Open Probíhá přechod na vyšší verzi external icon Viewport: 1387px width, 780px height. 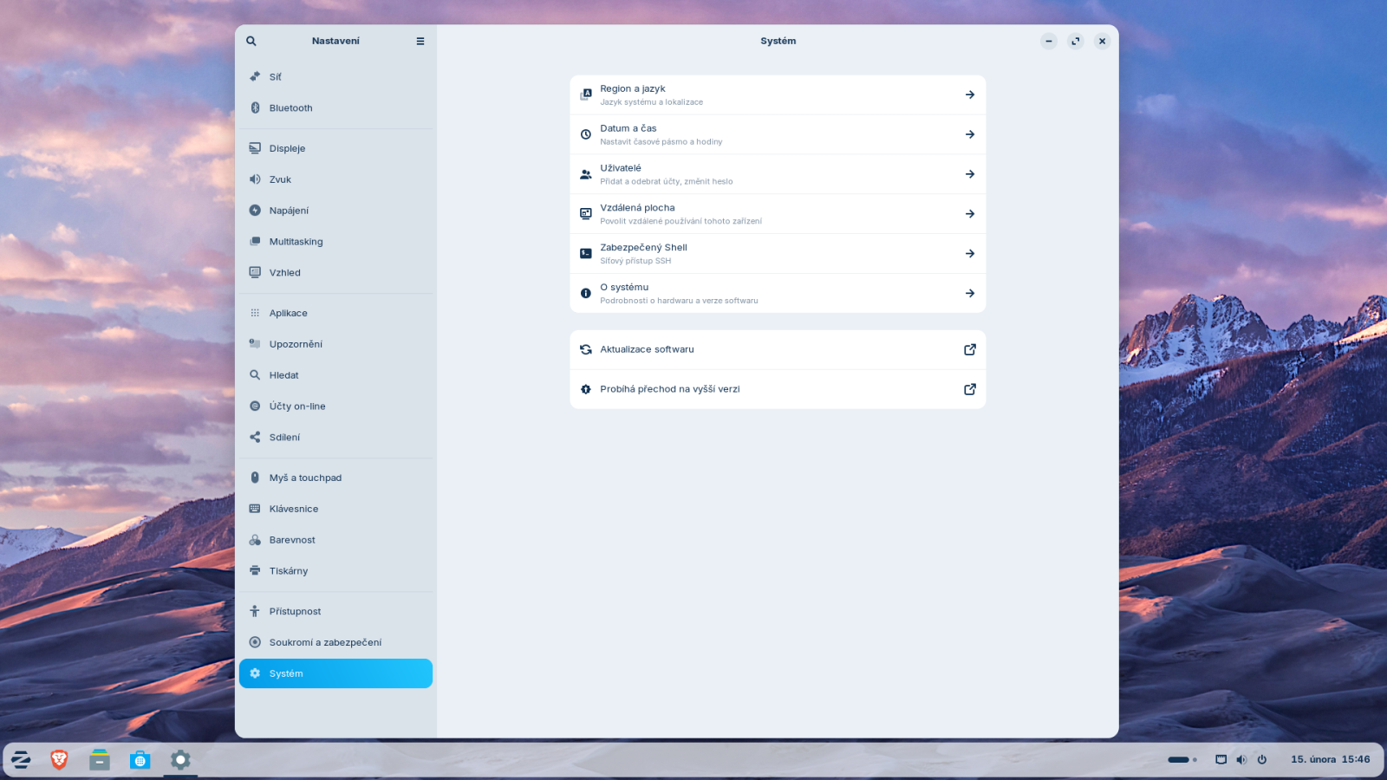pyautogui.click(x=970, y=389)
